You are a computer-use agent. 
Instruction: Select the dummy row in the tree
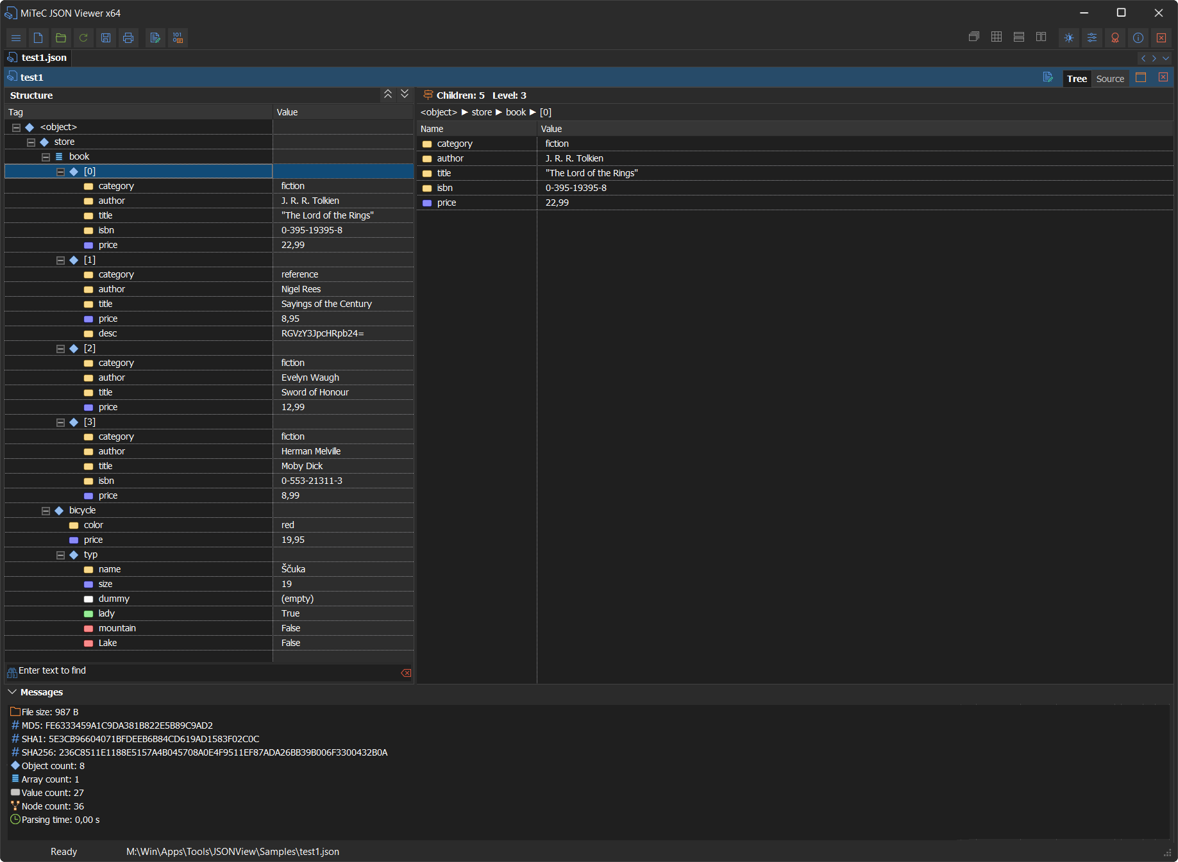click(x=209, y=599)
